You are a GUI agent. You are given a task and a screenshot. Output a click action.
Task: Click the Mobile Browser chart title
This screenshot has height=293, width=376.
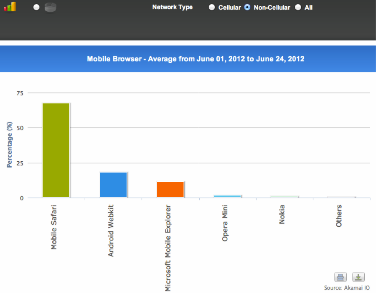(196, 59)
